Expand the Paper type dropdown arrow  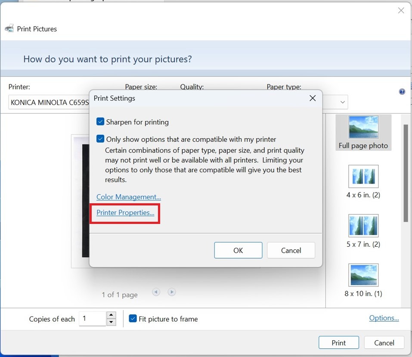coord(343,102)
